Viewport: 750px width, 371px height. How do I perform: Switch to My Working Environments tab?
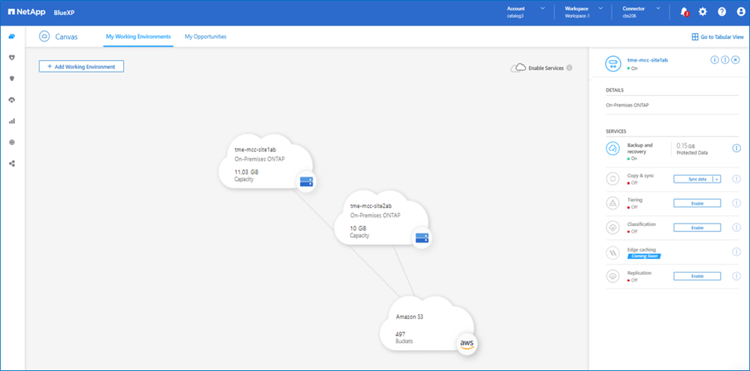point(138,36)
